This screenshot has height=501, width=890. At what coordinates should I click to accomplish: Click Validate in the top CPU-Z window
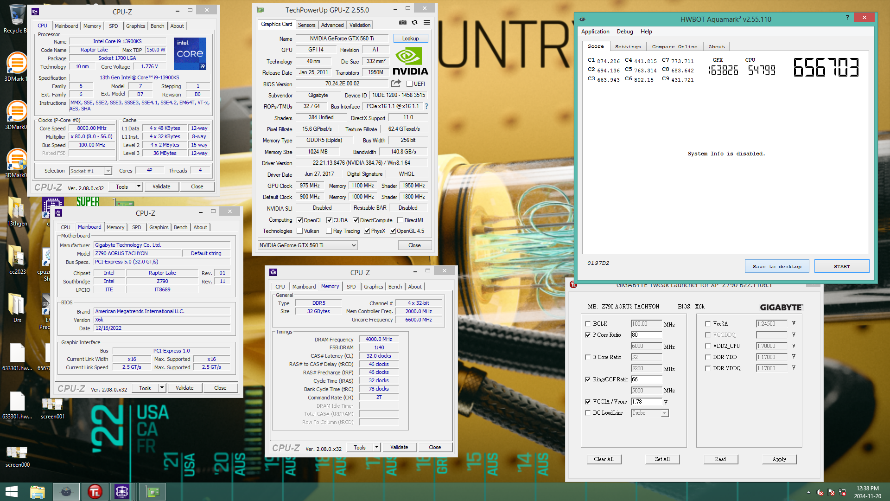pyautogui.click(x=161, y=186)
